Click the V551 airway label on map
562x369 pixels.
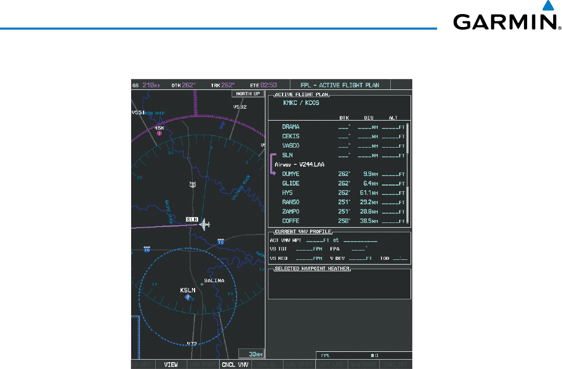click(x=138, y=112)
